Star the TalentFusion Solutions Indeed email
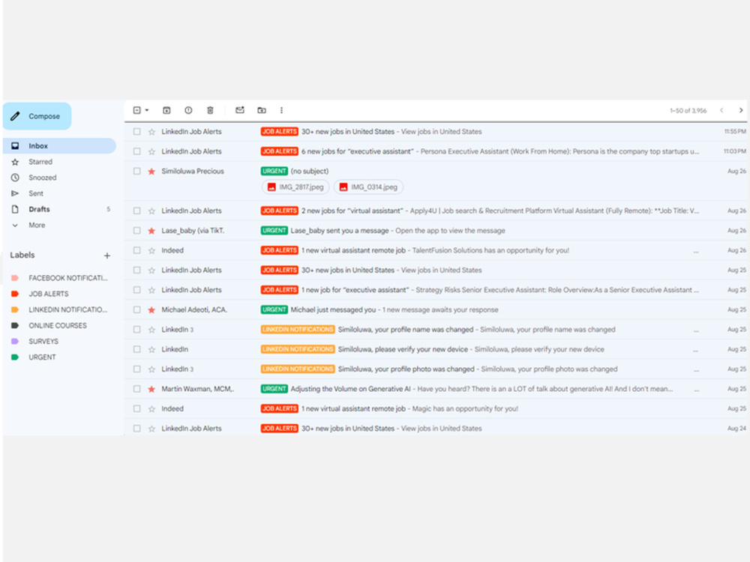 click(151, 250)
